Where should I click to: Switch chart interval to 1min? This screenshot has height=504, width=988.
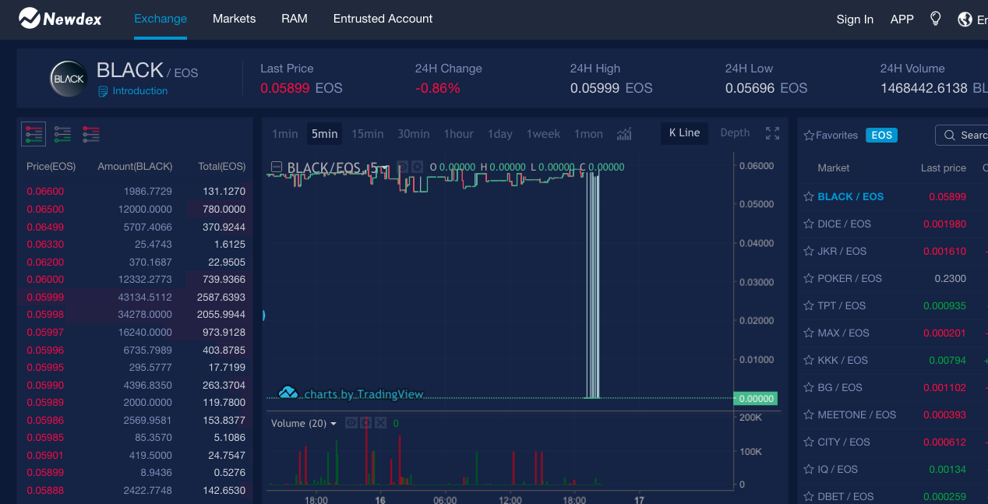click(284, 134)
